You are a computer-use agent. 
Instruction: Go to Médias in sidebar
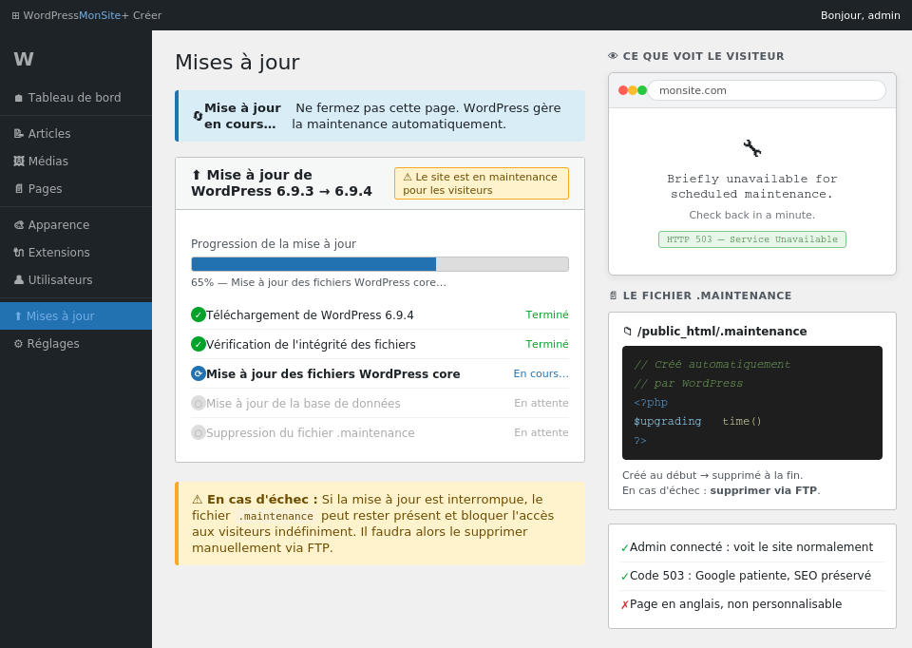coord(76,162)
